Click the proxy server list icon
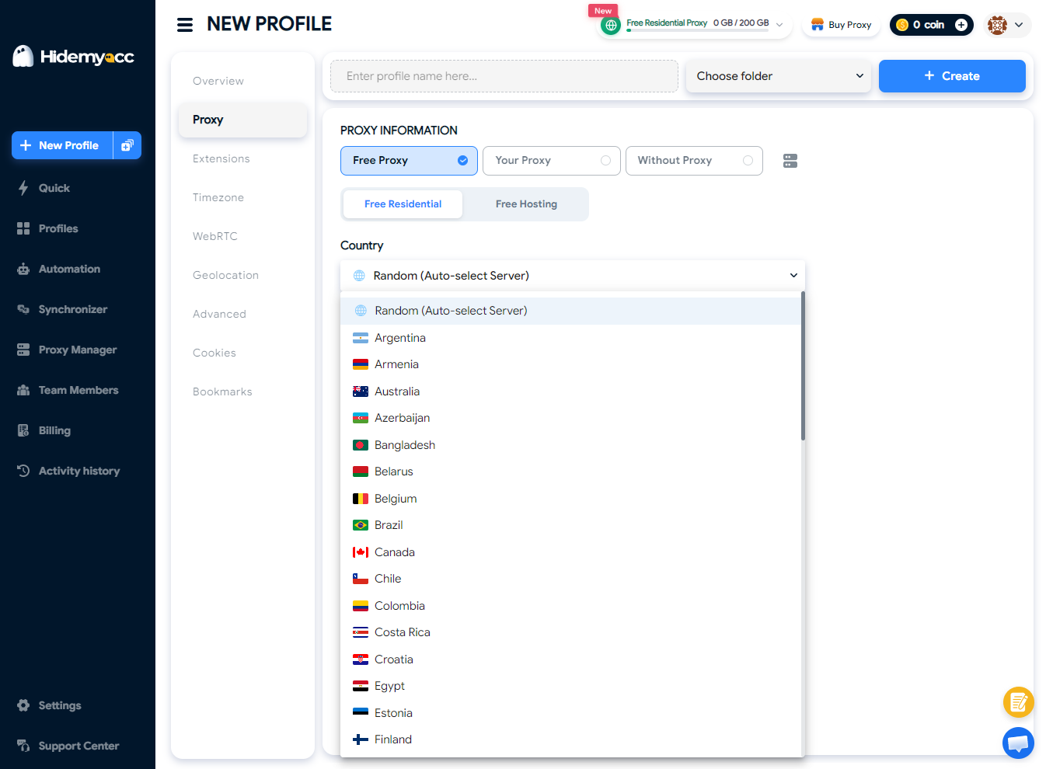The height and width of the screenshot is (769, 1046). coord(790,161)
